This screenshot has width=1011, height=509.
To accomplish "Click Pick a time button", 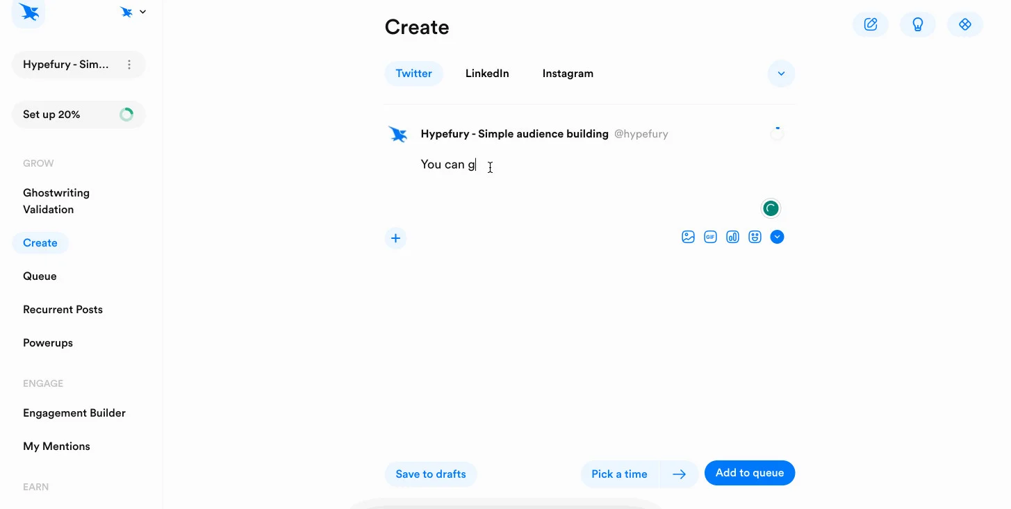I will [620, 474].
